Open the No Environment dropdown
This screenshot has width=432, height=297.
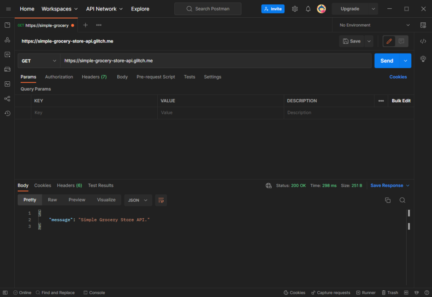tap(374, 25)
